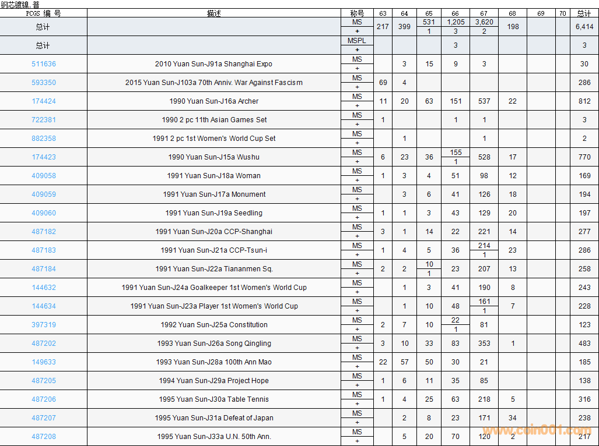Click PCGS number 487182 link

click(44, 232)
